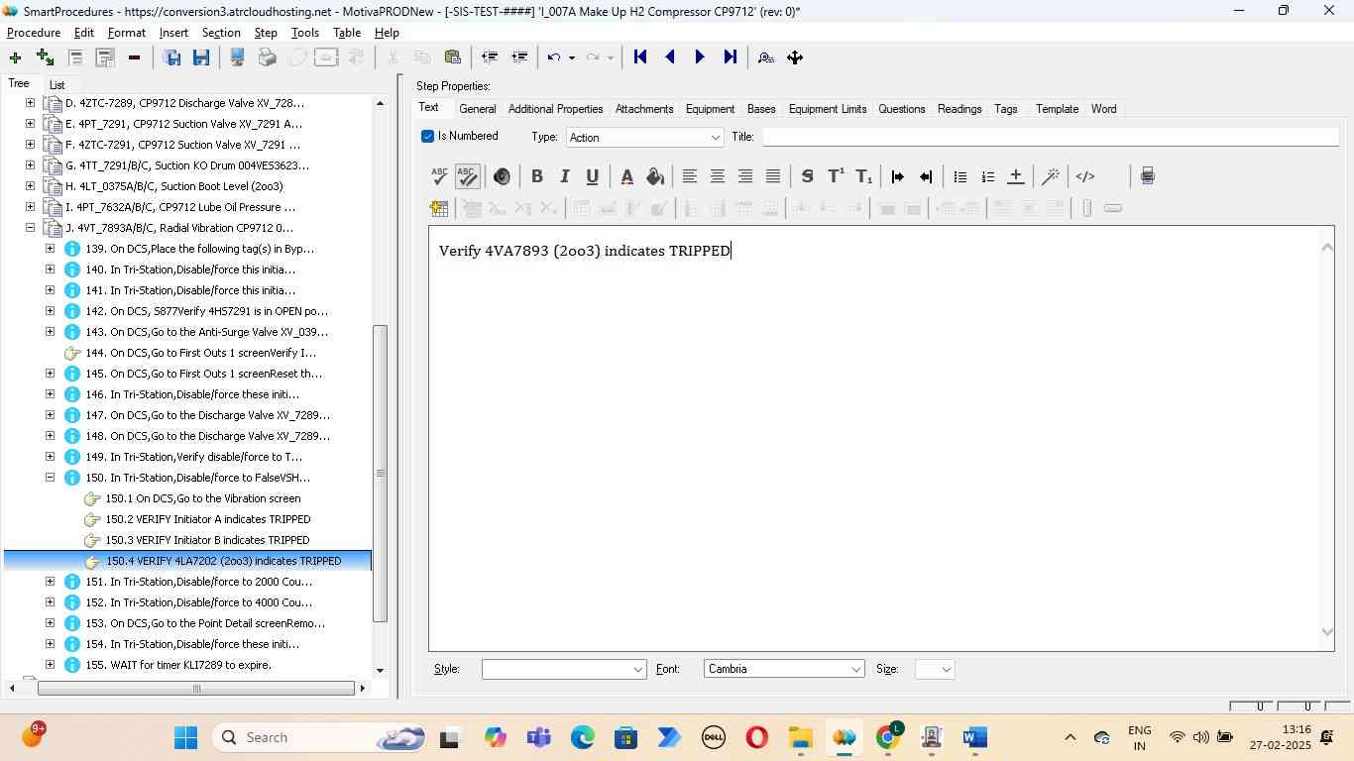This screenshot has width=1354, height=761.
Task: Click the Save floppy disk icon
Action: point(201,57)
